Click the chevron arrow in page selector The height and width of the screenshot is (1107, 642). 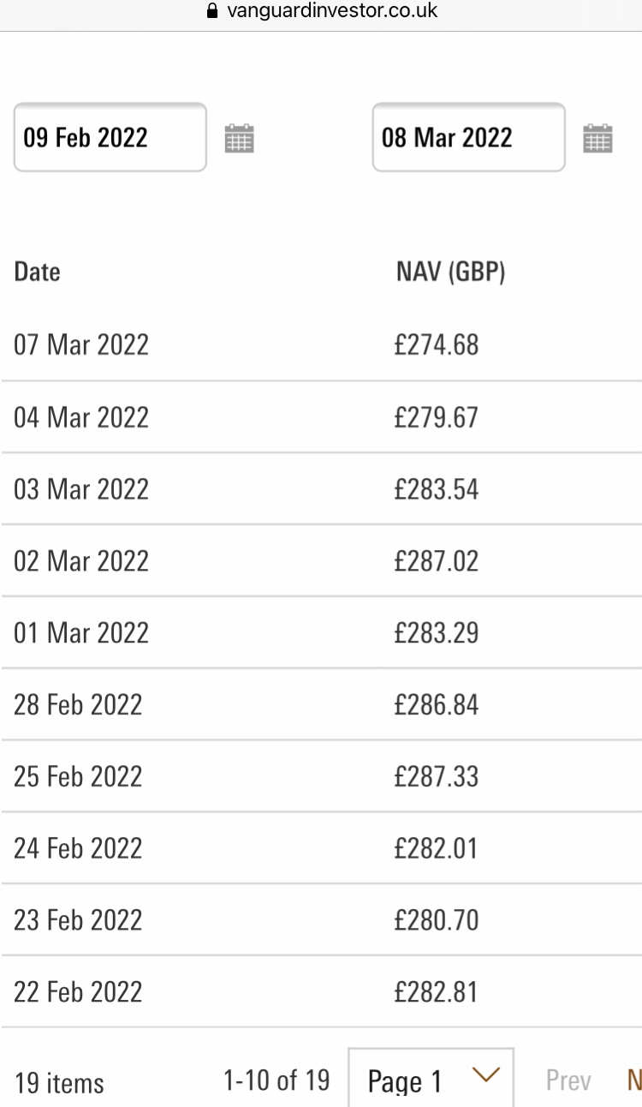click(485, 1074)
